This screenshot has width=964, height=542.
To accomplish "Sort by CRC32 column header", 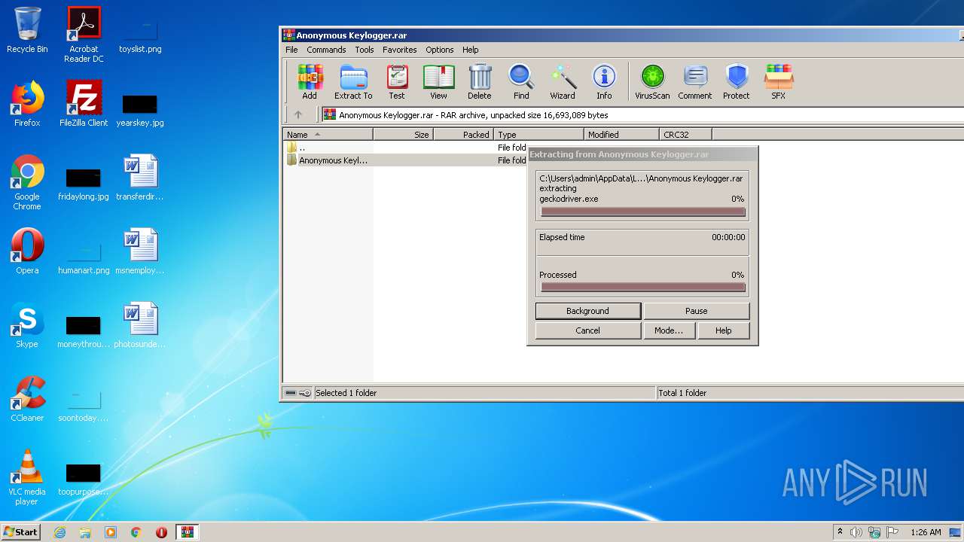I will [685, 135].
